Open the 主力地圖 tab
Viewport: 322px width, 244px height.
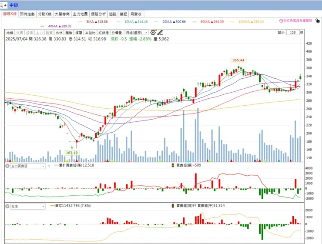[80, 14]
